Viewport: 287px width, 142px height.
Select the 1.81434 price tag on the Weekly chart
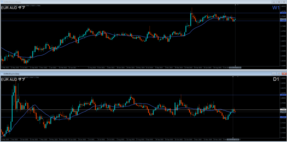(x=283, y=13)
